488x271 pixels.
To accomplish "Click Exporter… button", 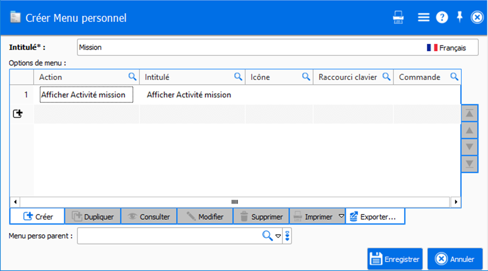I will point(374,217).
